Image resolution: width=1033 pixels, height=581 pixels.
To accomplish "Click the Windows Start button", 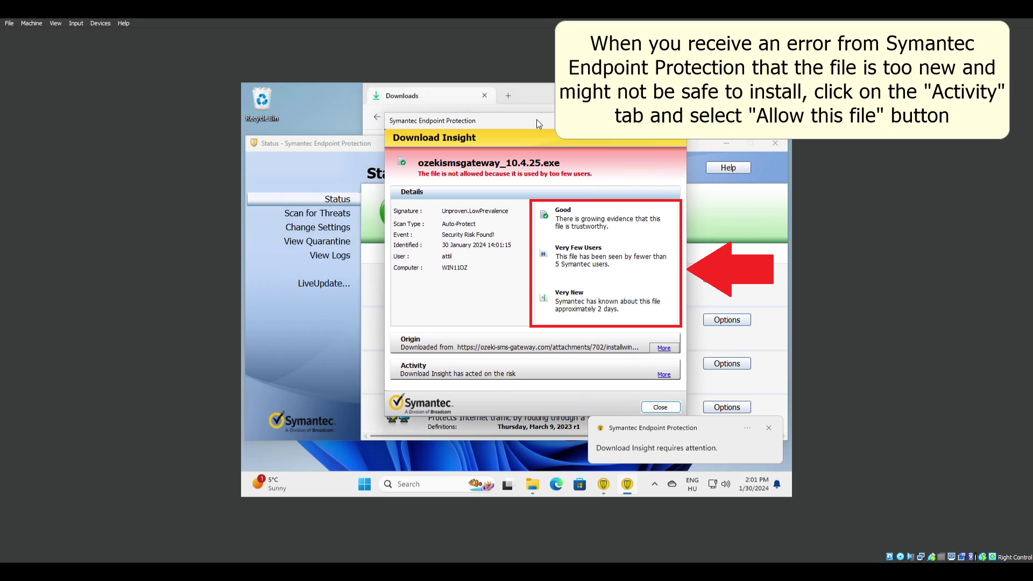I will (x=364, y=484).
